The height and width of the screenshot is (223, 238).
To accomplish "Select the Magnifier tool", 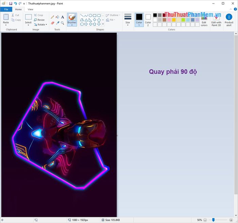I will (63, 23).
